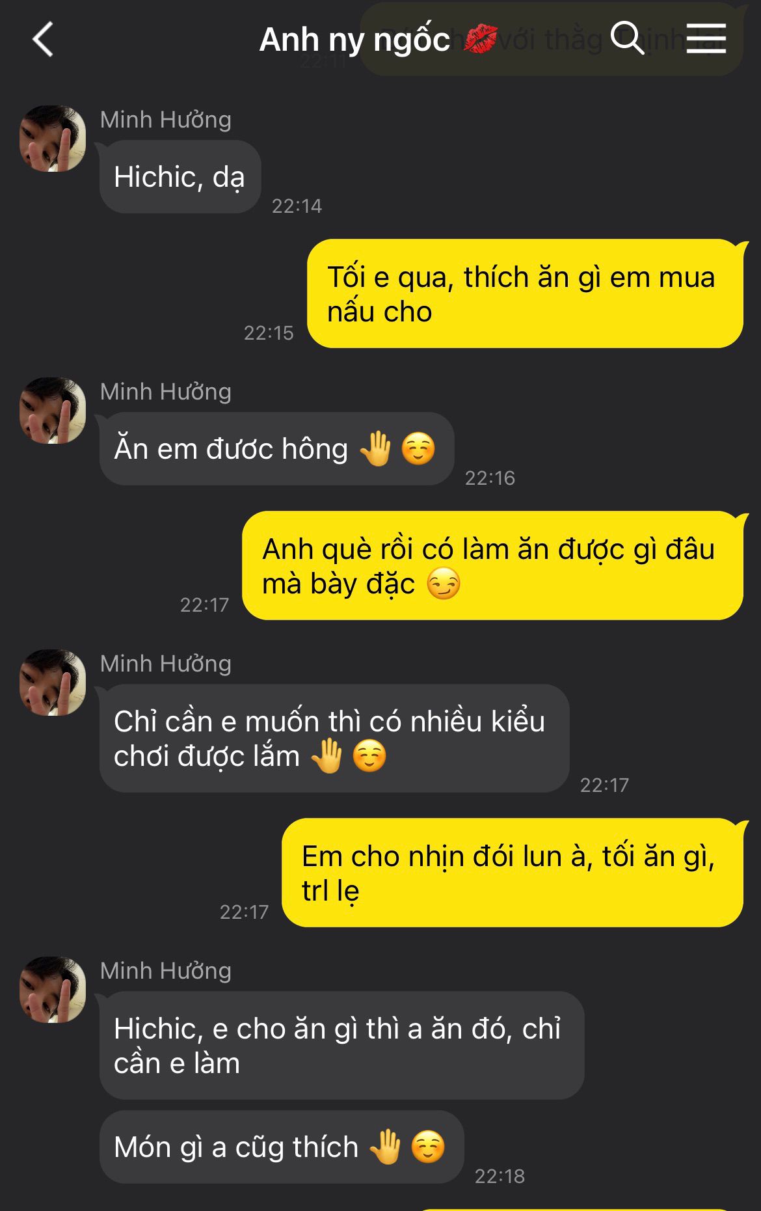Tap avatar next to 'Ăn em được hông'
The height and width of the screenshot is (1211, 761).
click(53, 411)
